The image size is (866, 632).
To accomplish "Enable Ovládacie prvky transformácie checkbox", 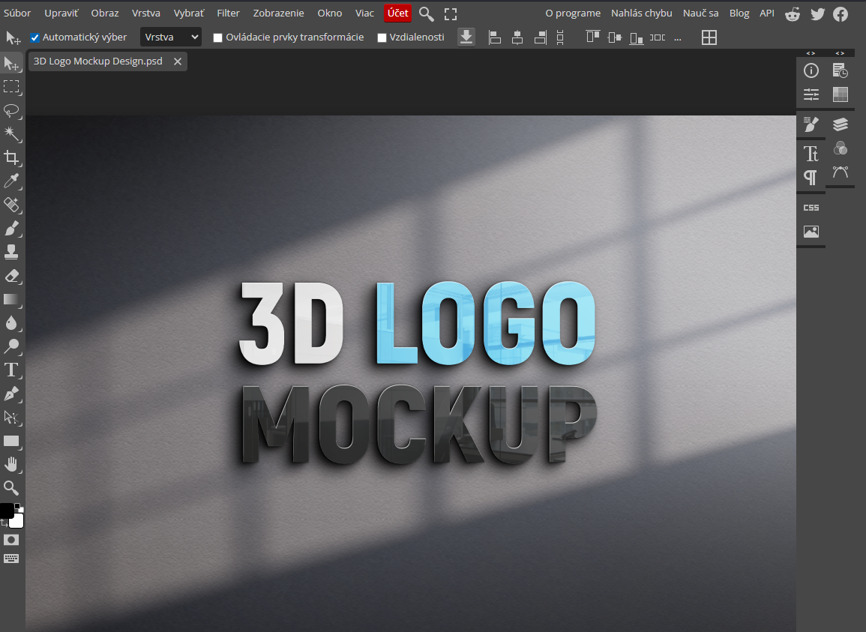I will [218, 37].
